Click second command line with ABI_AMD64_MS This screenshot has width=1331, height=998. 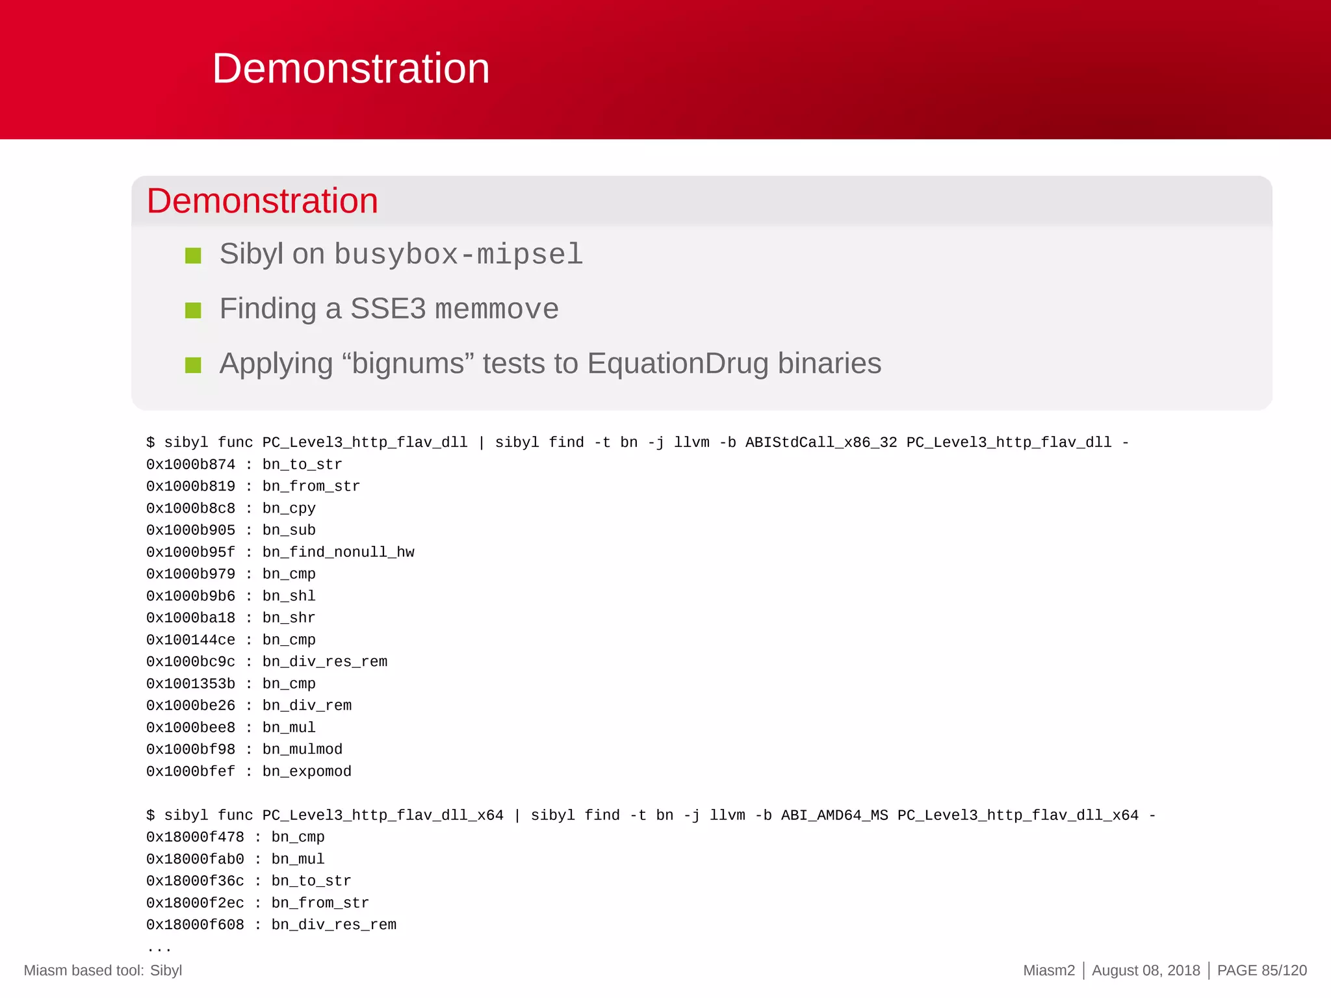(x=651, y=815)
